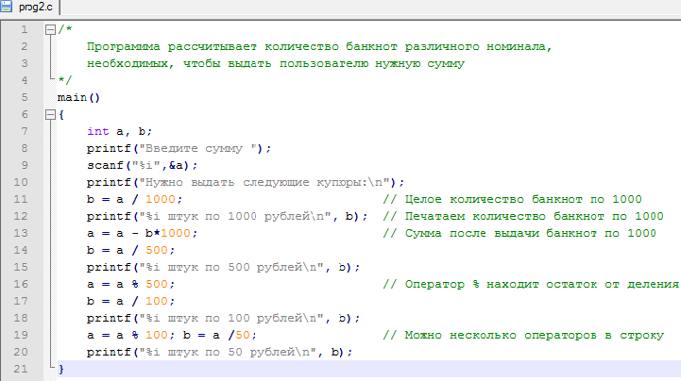The width and height of the screenshot is (681, 381).
Task: Click 'b = a / 500;' statement
Action: tap(130, 250)
